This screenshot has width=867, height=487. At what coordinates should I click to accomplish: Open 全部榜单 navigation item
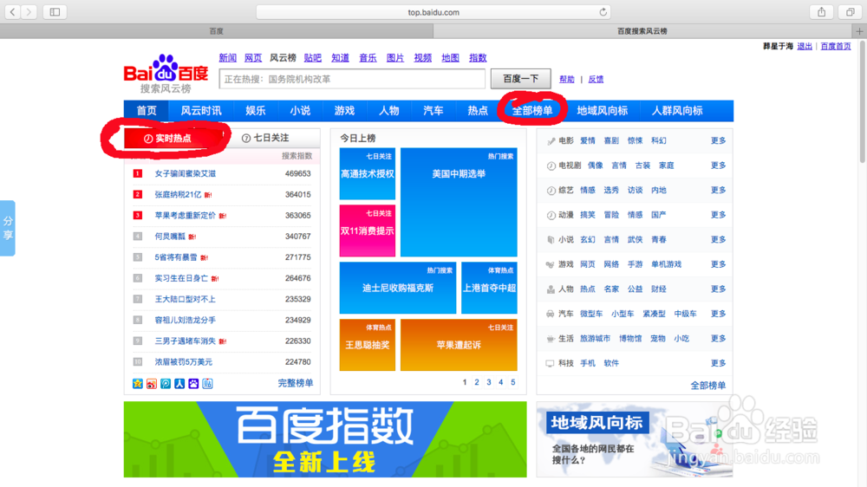pyautogui.click(x=532, y=111)
